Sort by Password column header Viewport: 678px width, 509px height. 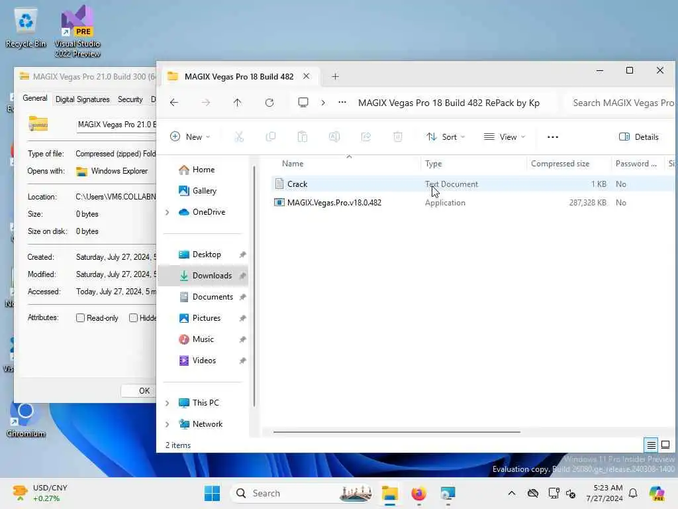pos(636,164)
